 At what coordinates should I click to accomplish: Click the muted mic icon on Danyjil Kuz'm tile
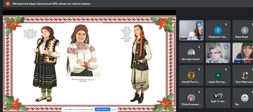[199, 69]
